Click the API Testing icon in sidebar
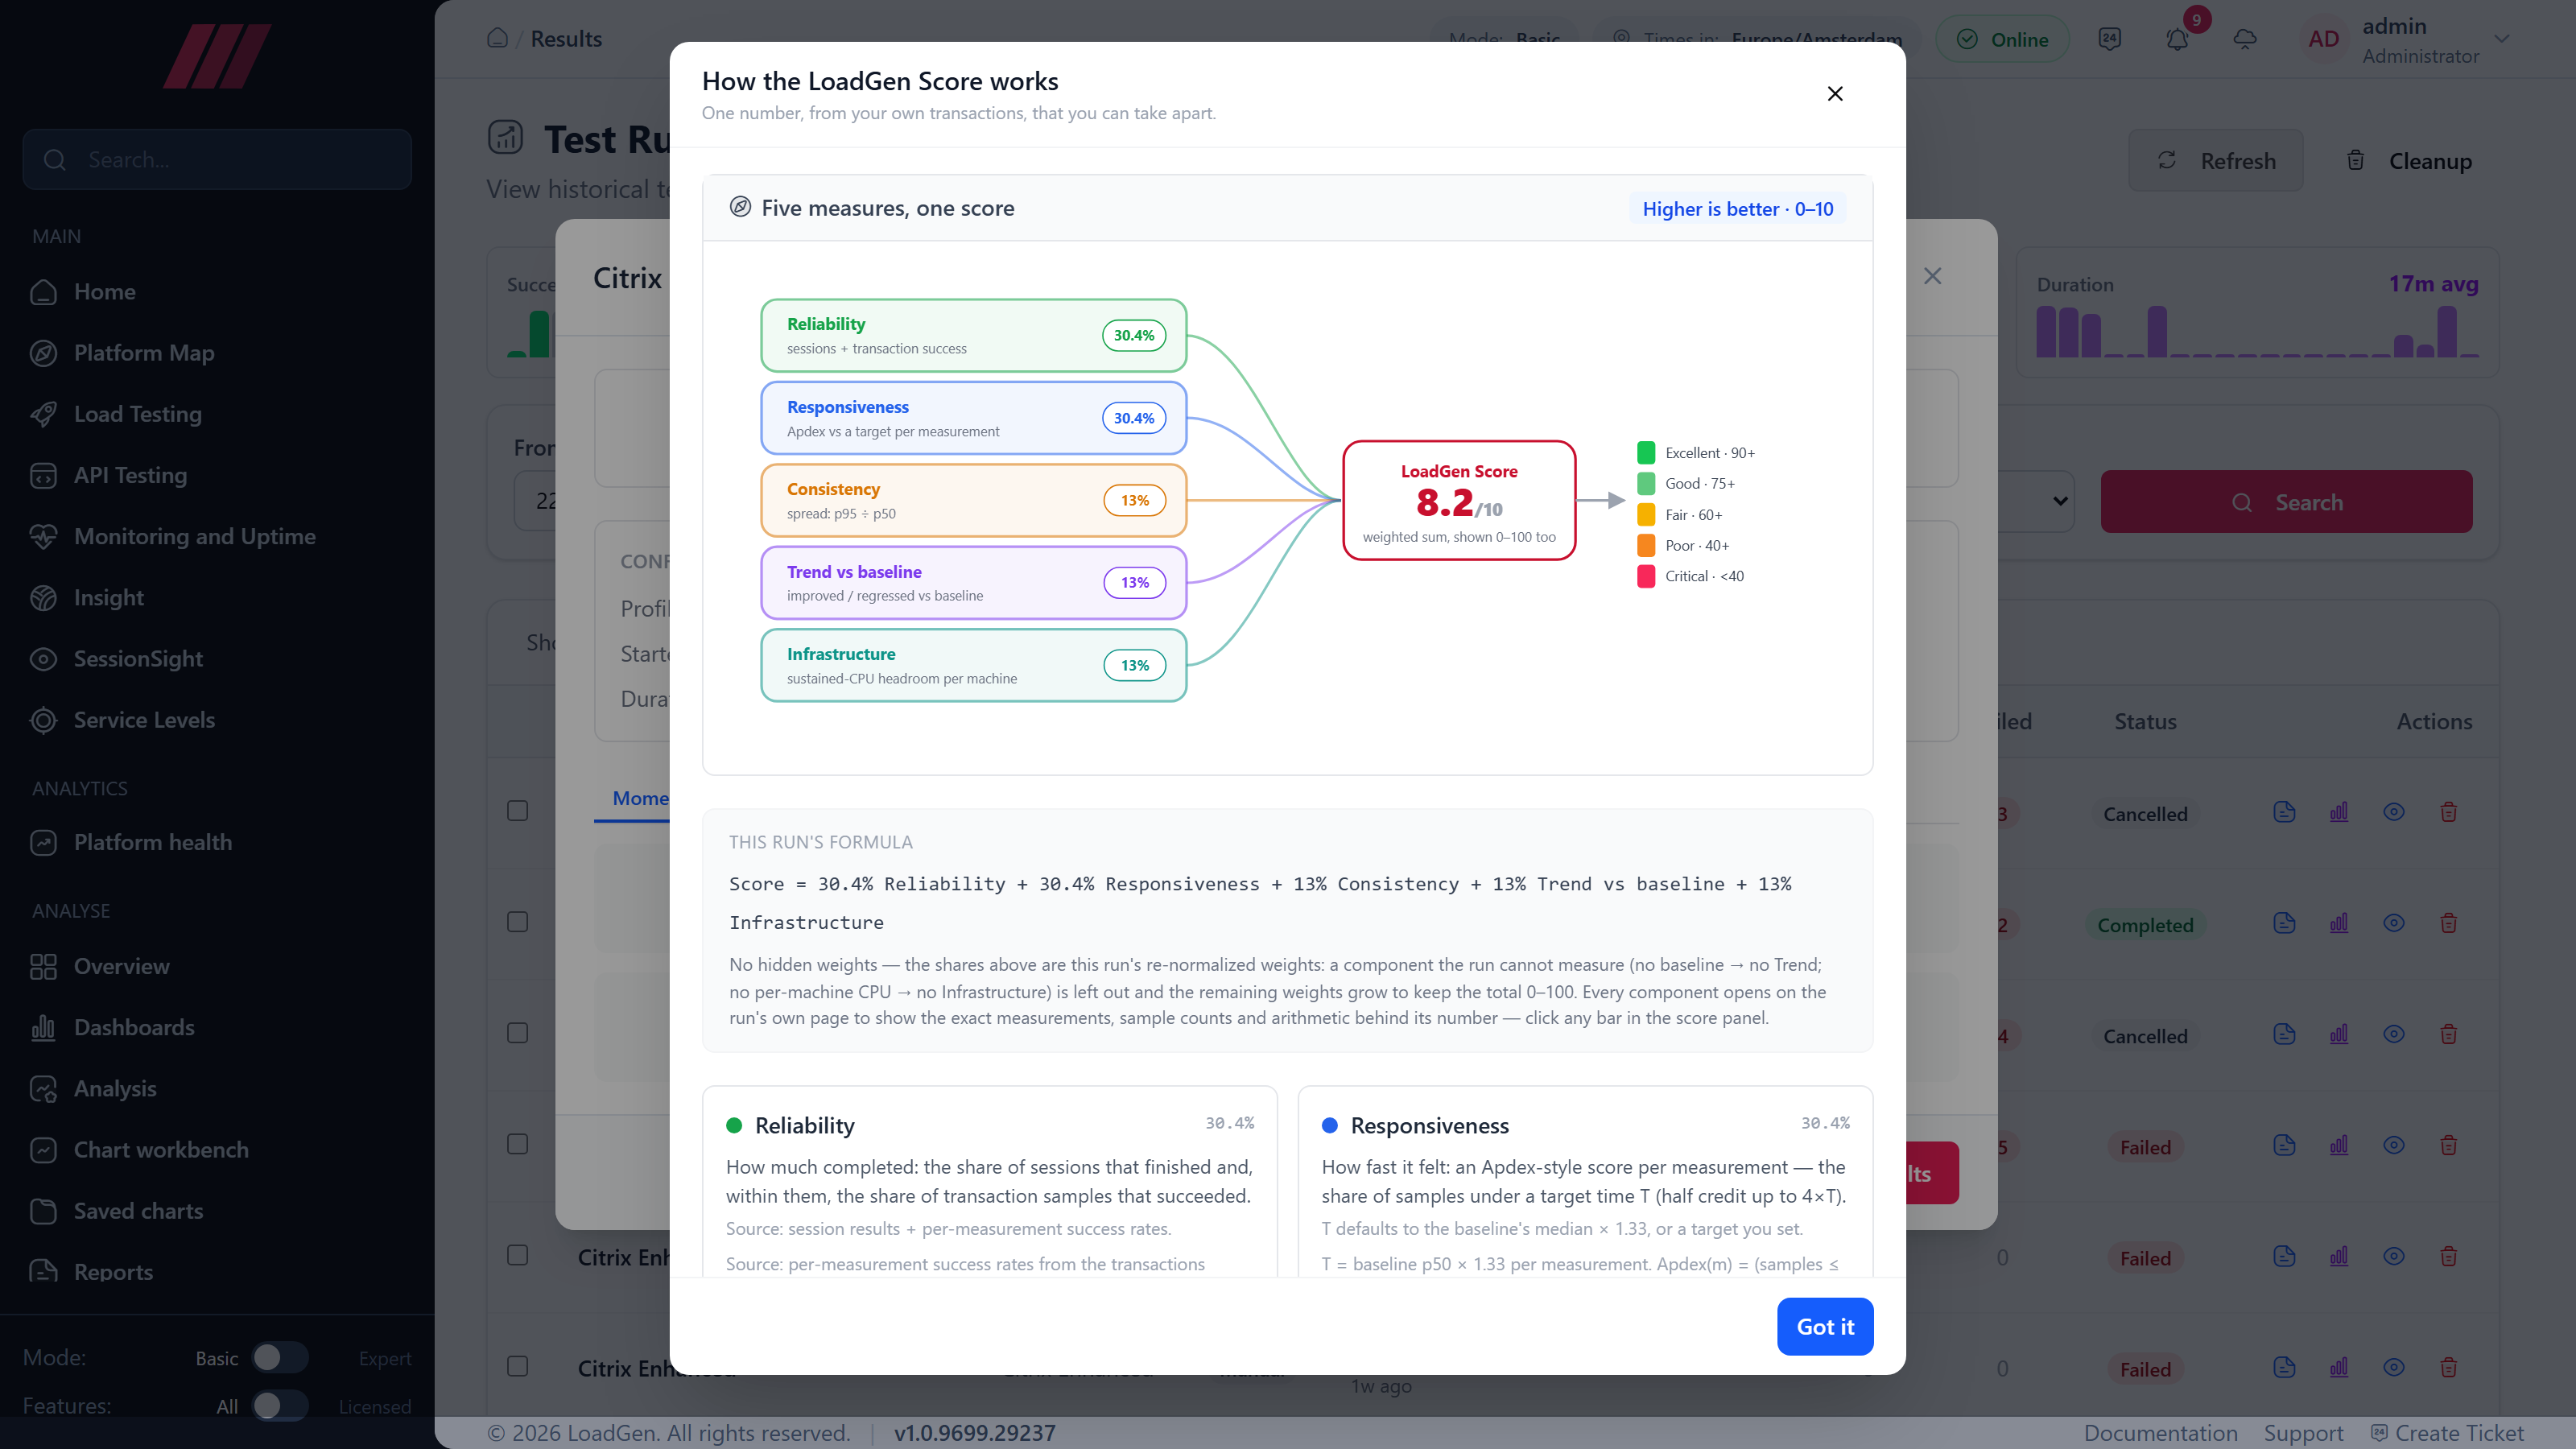 tap(43, 475)
